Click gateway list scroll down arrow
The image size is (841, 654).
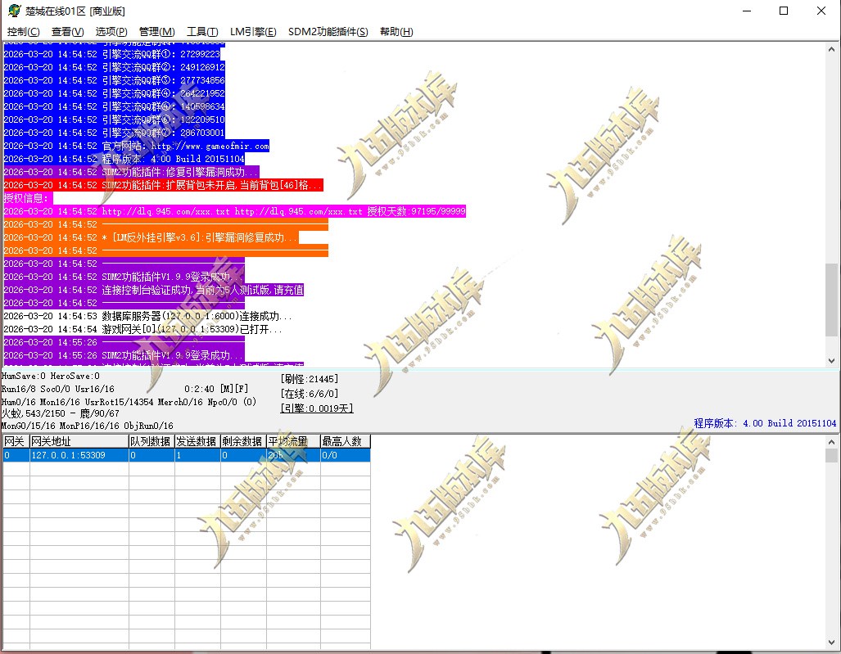pos(831,643)
